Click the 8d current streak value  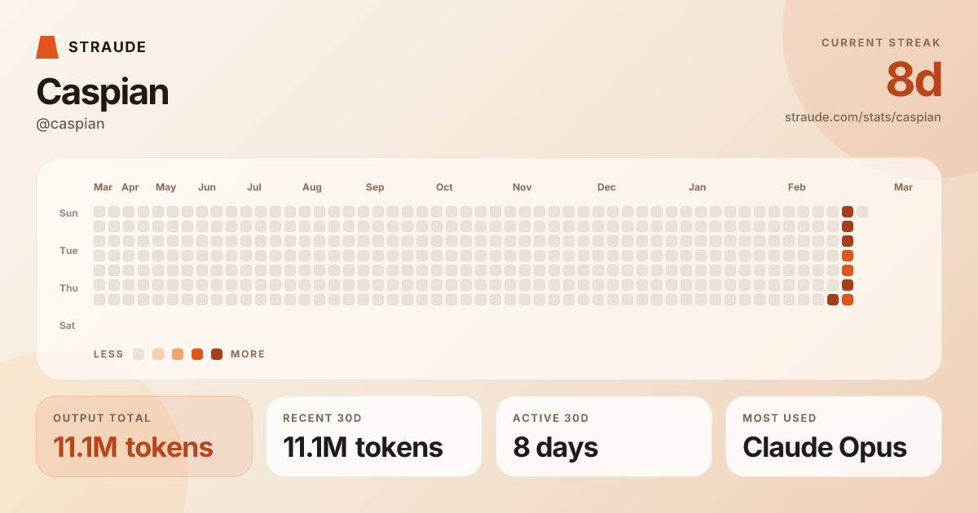(914, 81)
